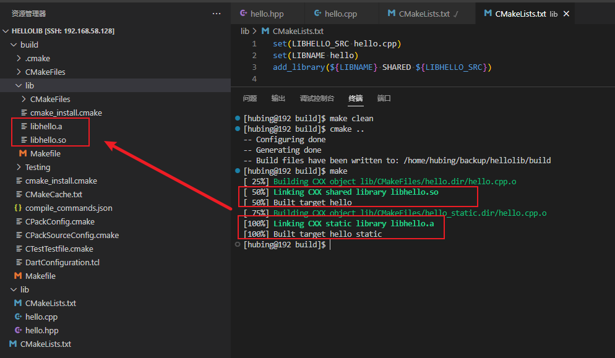Click CMake icon of root CMakeLists.txt in tree

click(x=13, y=344)
